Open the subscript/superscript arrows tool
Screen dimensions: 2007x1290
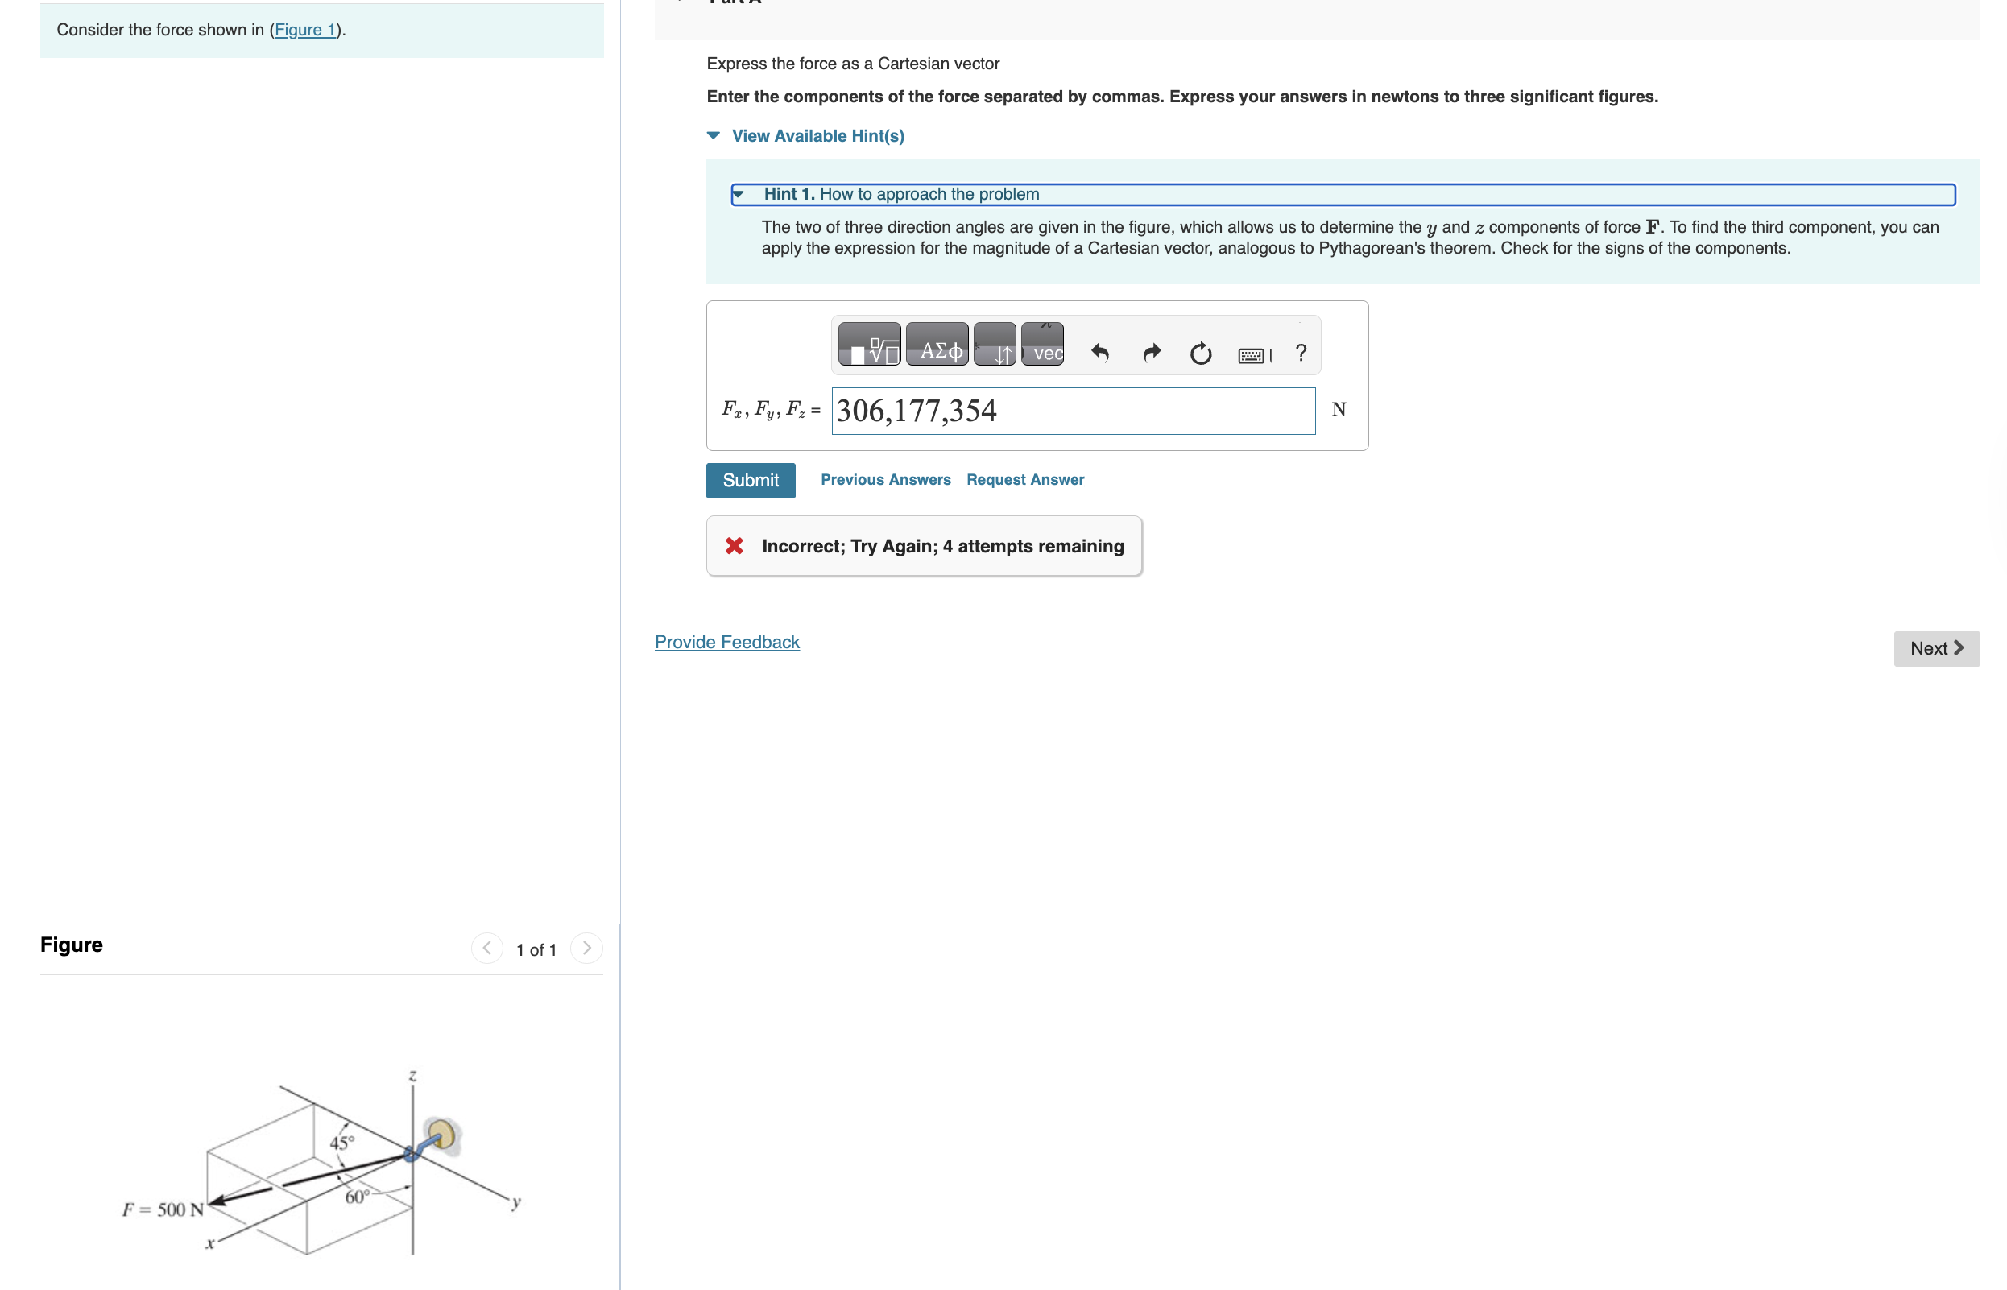pos(995,344)
